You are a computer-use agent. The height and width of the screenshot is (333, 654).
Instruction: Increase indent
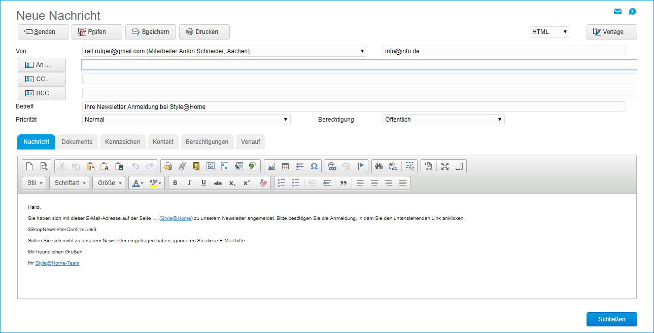click(327, 183)
